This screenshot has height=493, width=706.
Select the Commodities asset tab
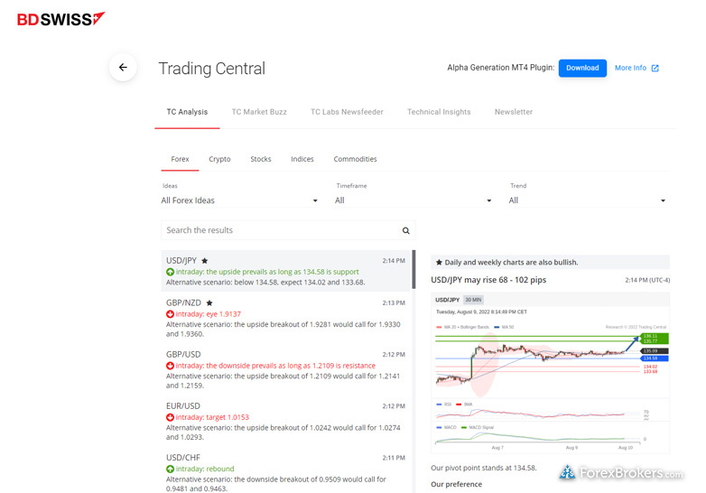pyautogui.click(x=355, y=159)
